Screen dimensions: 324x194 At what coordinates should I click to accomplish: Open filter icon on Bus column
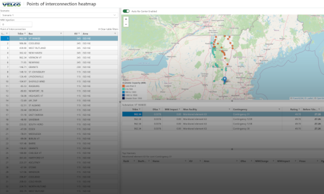pos(61,34)
